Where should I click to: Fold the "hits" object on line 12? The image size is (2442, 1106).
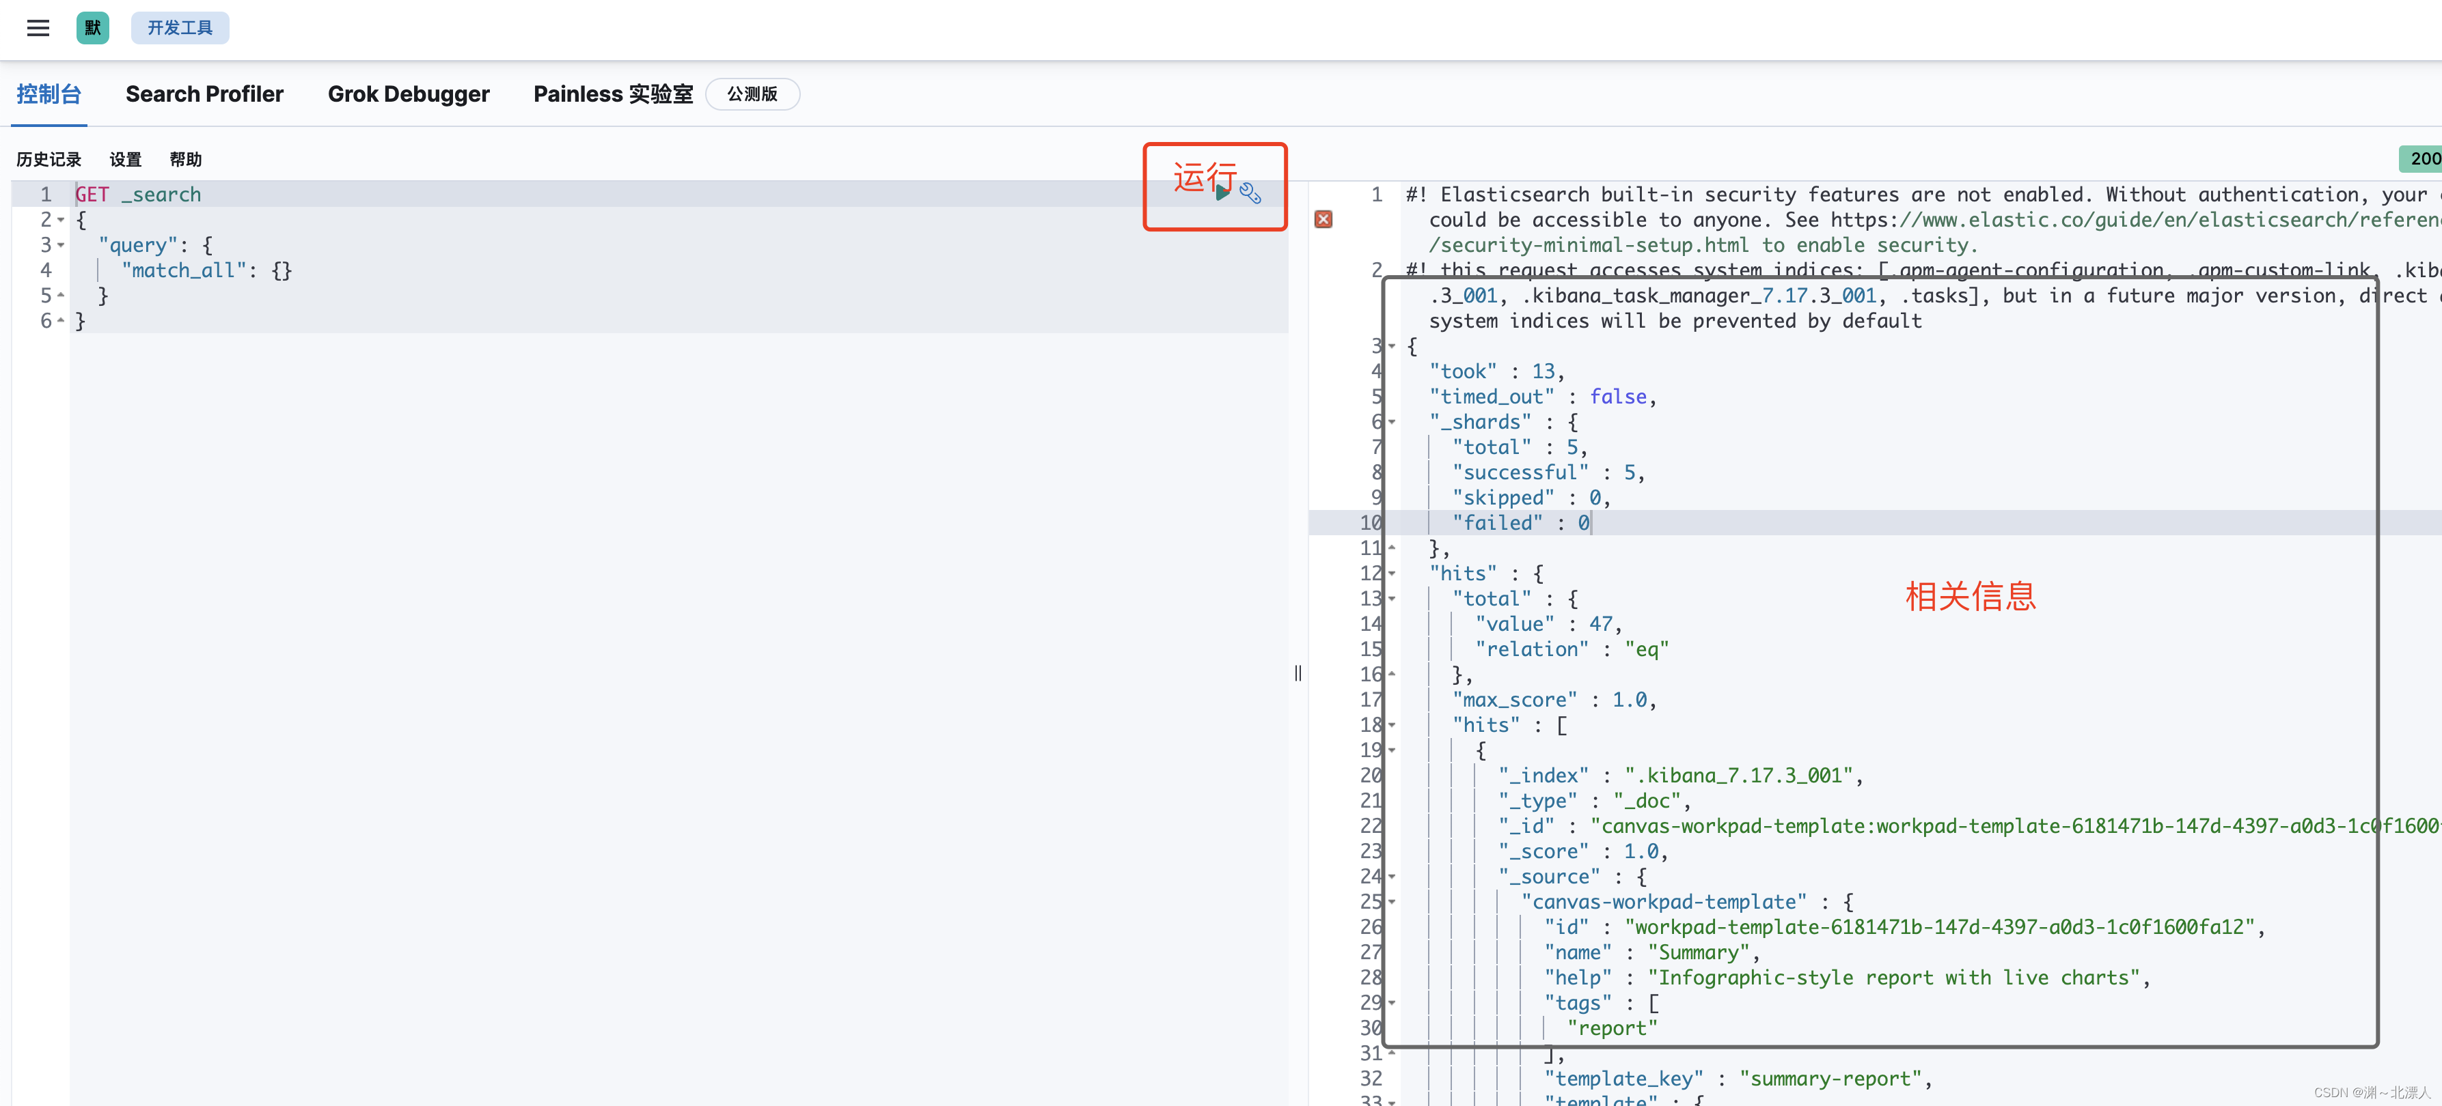1392,574
